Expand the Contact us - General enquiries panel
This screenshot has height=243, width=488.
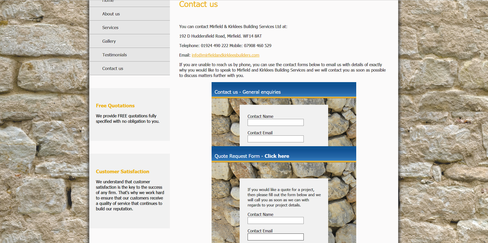(x=247, y=92)
